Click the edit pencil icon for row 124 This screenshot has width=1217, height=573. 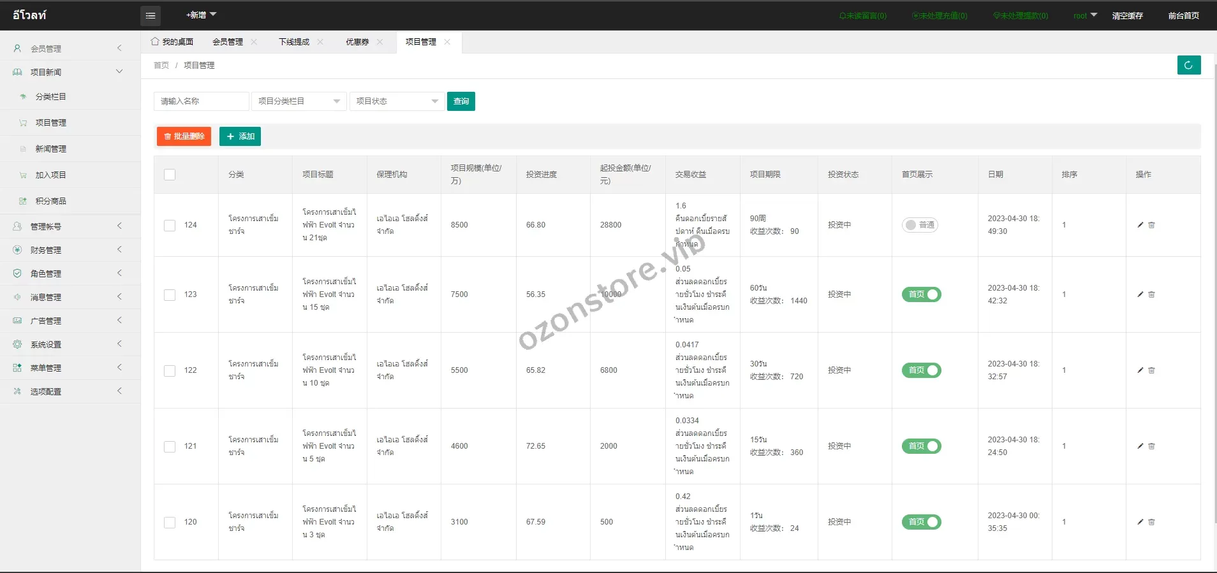point(1140,225)
